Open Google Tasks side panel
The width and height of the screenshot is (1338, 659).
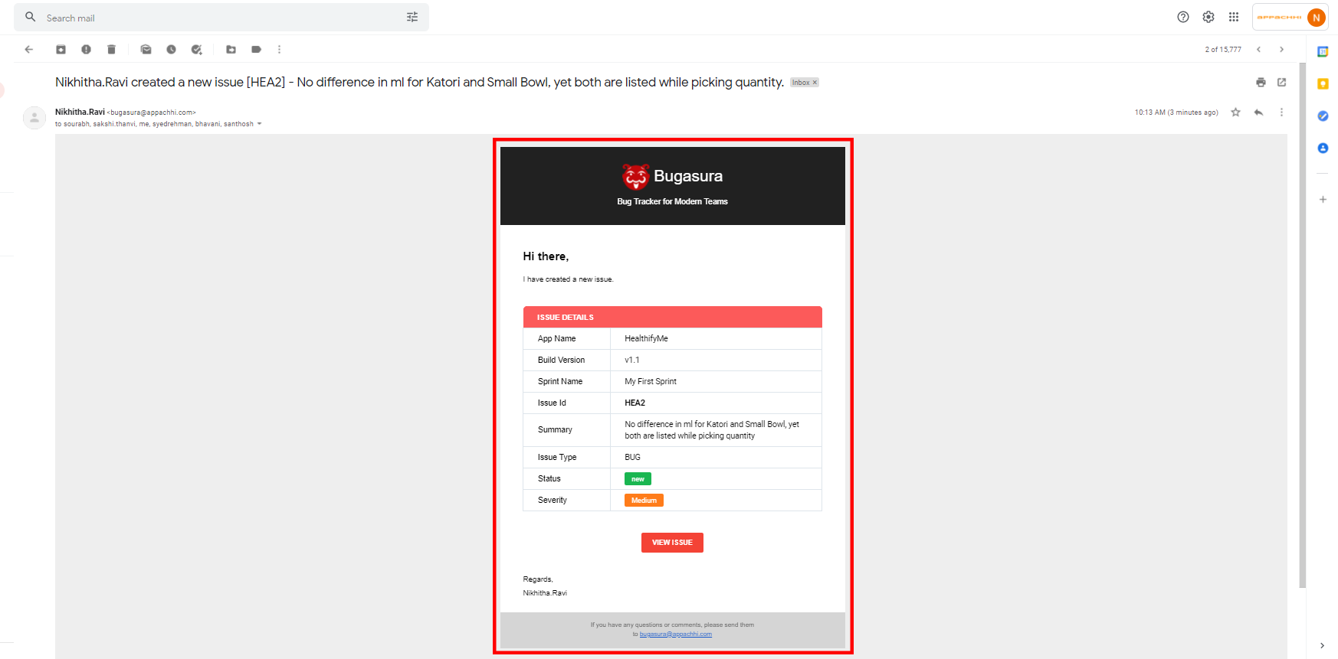(1323, 116)
